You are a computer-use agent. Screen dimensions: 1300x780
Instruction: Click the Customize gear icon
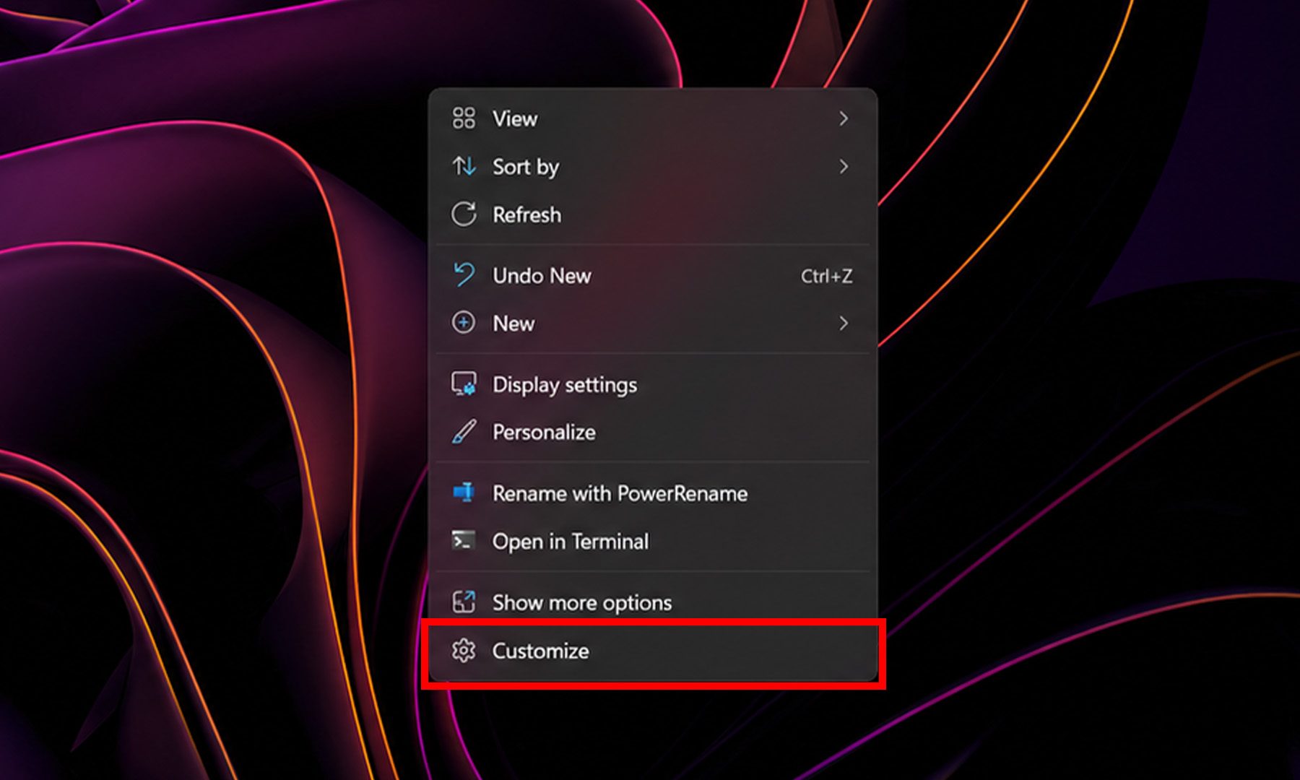pyautogui.click(x=464, y=651)
